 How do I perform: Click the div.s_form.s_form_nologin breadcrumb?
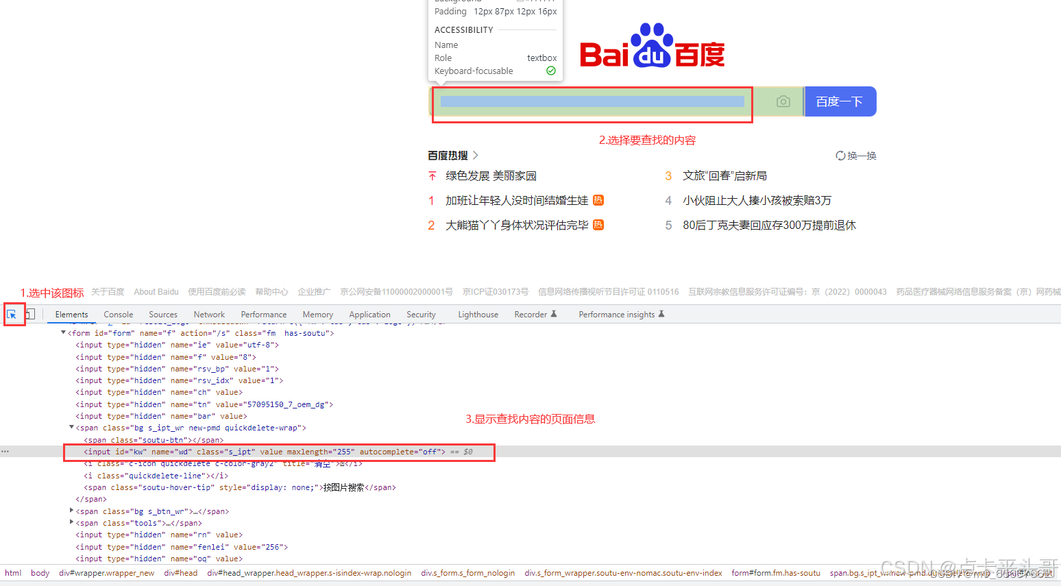click(467, 573)
